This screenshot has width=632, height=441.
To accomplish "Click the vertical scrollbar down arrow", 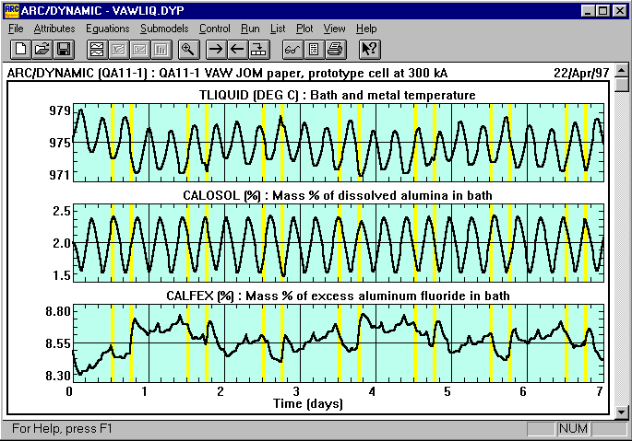I will [623, 412].
